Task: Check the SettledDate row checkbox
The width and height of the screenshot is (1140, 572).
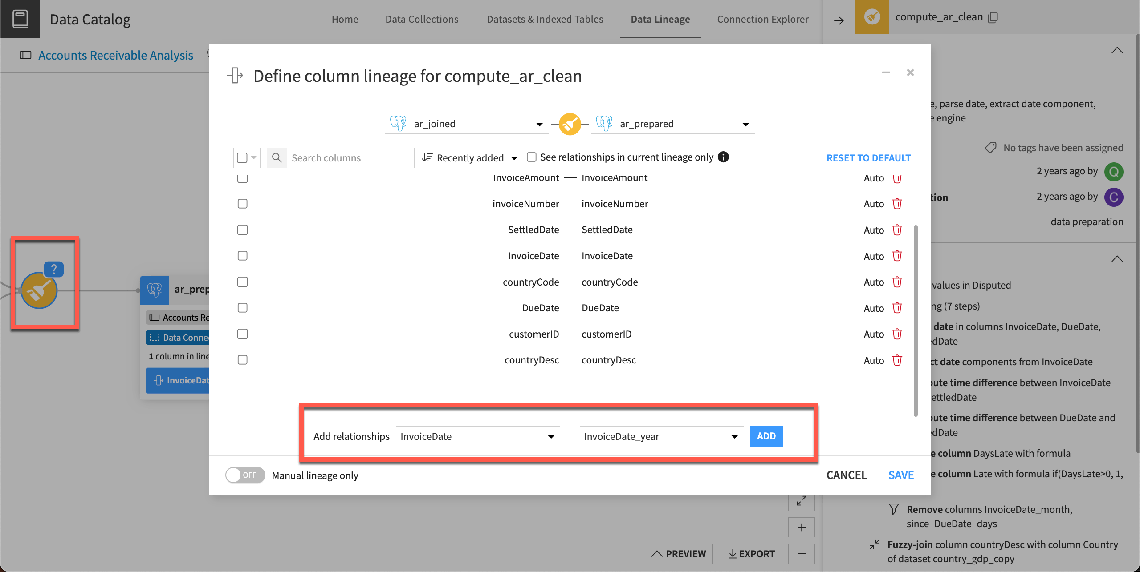Action: pyautogui.click(x=243, y=230)
